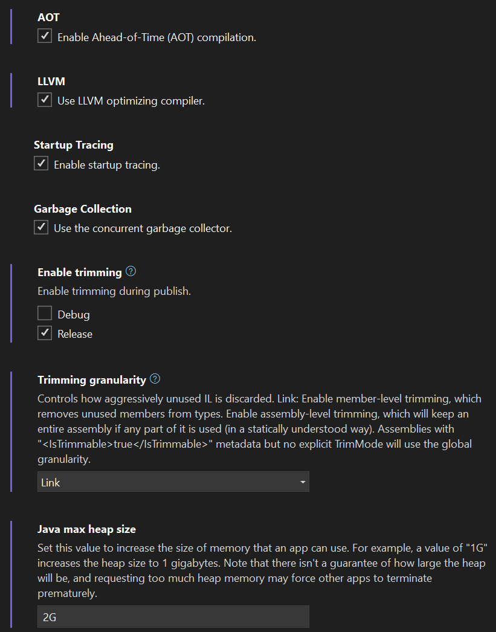
Task: Focus the Java max heap size field
Action: [x=173, y=616]
